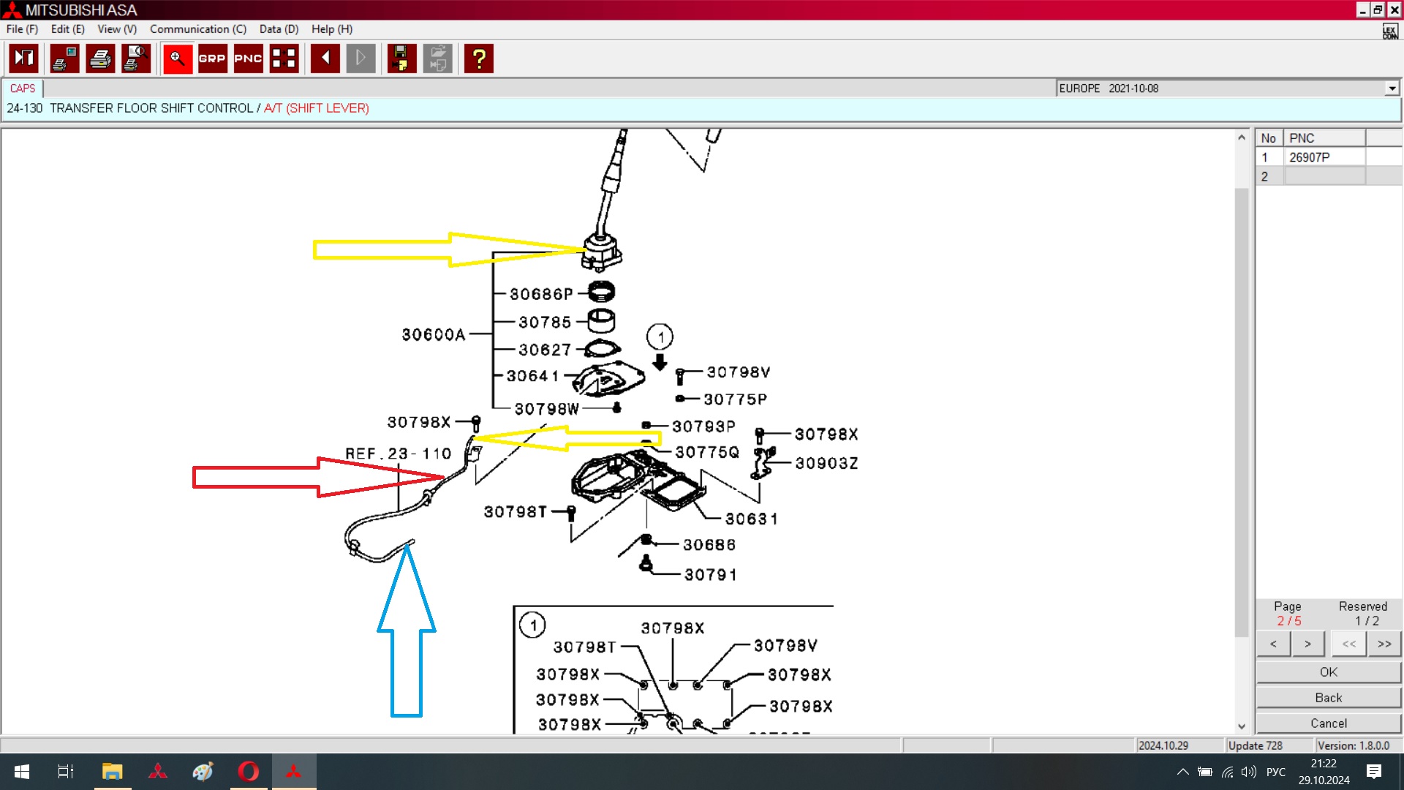Screen dimensions: 1404x790
Task: Jump to next reserved with >> button
Action: 1384,644
